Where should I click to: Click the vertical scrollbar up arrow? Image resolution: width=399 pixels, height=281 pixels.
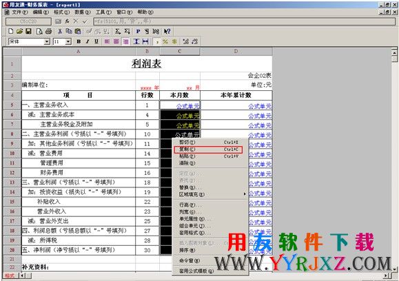click(394, 52)
